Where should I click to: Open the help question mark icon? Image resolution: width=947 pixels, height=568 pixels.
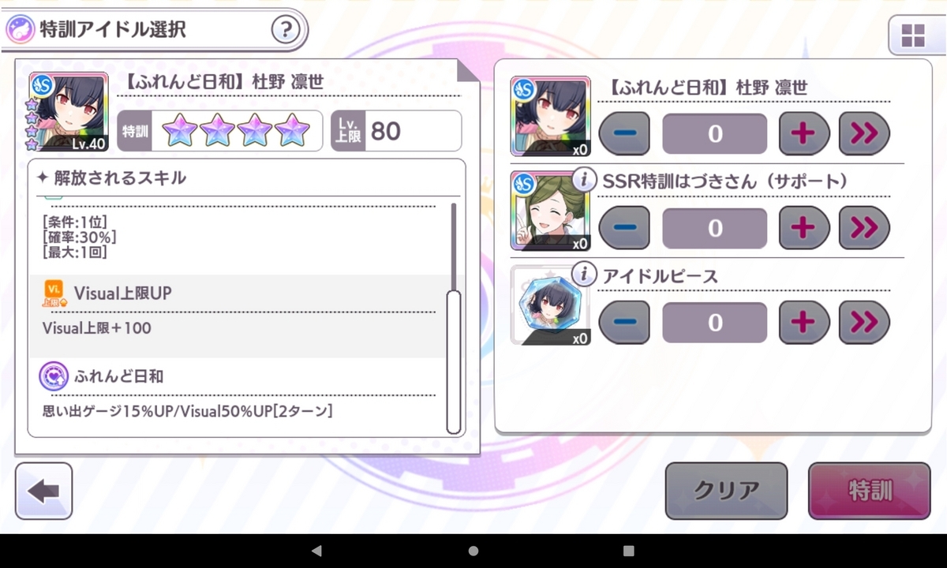(x=286, y=31)
